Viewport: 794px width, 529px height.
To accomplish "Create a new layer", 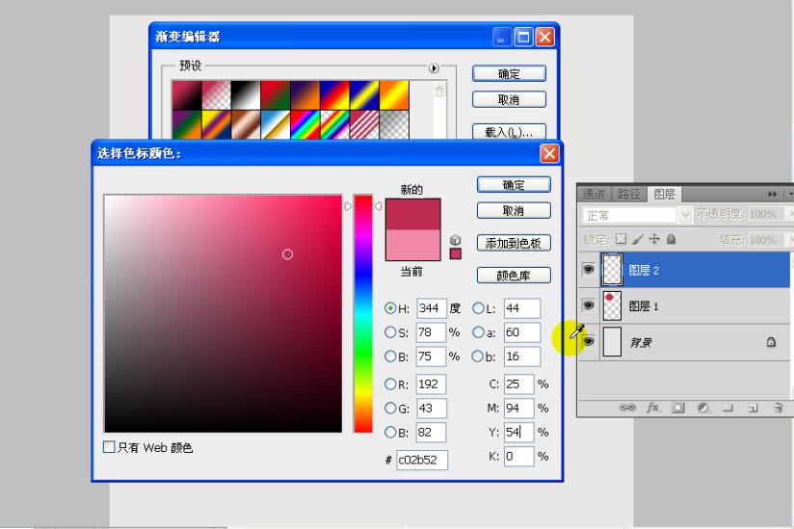I will pos(753,408).
